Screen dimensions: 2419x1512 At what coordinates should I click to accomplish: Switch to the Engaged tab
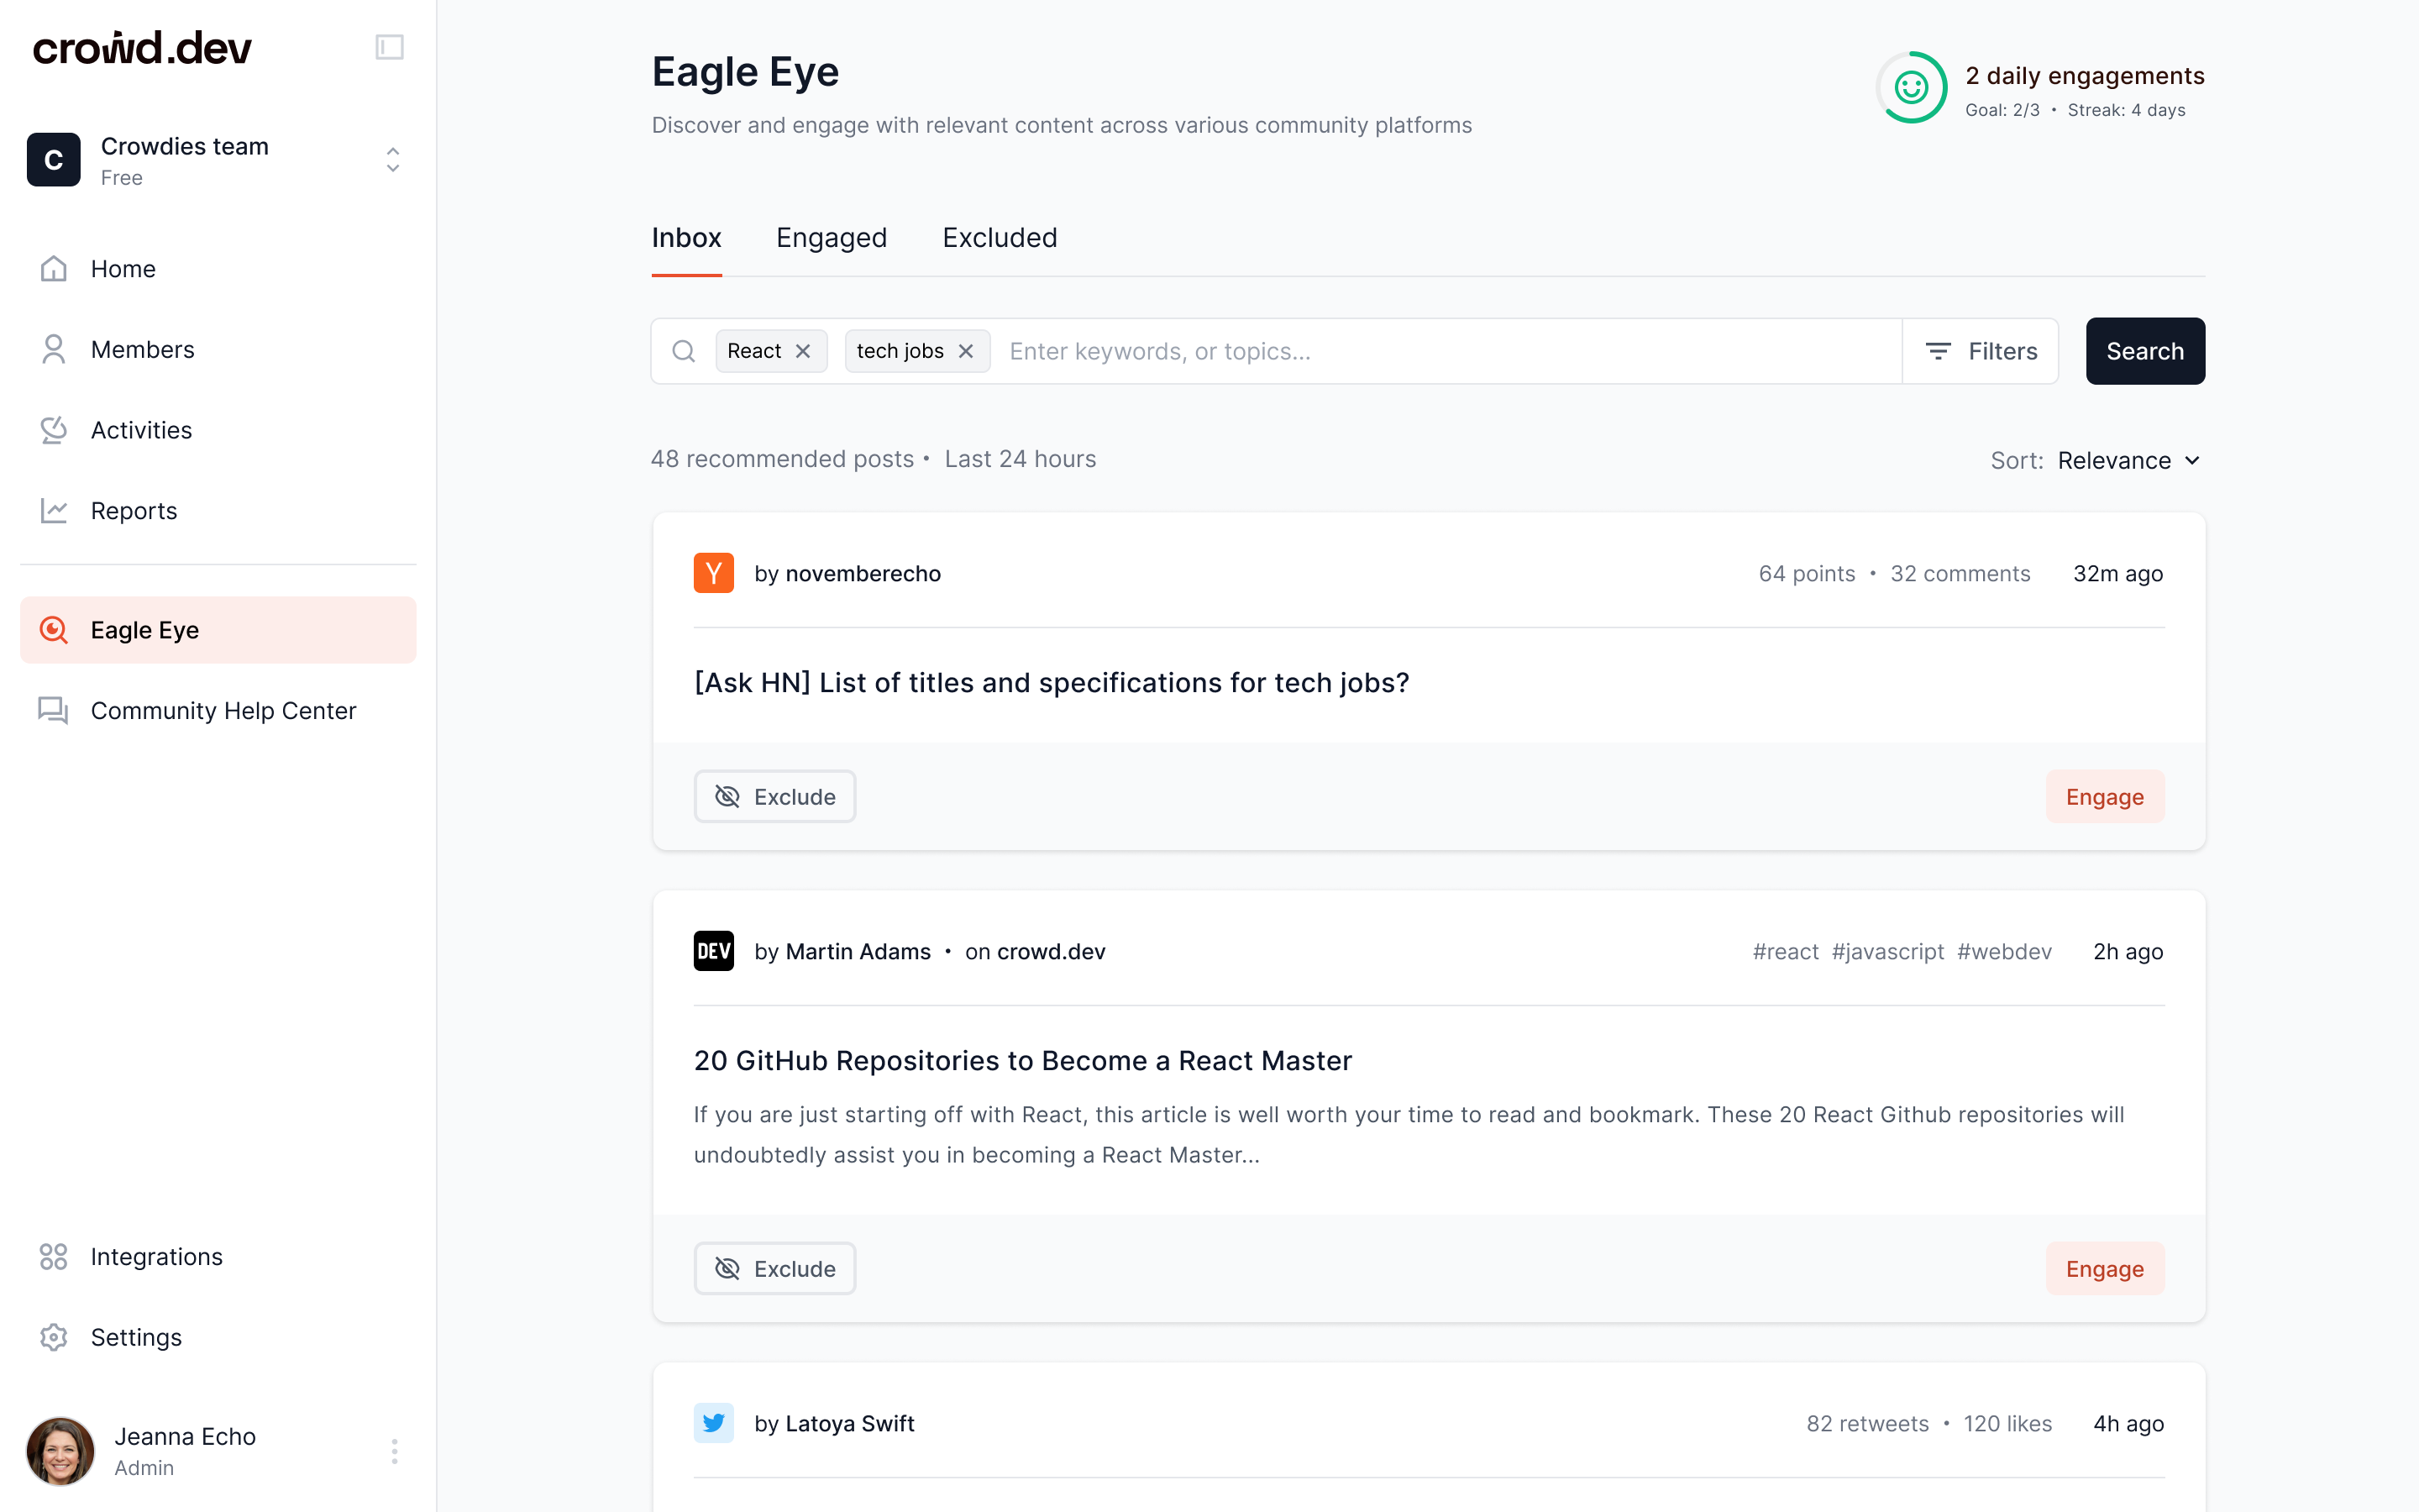click(831, 238)
